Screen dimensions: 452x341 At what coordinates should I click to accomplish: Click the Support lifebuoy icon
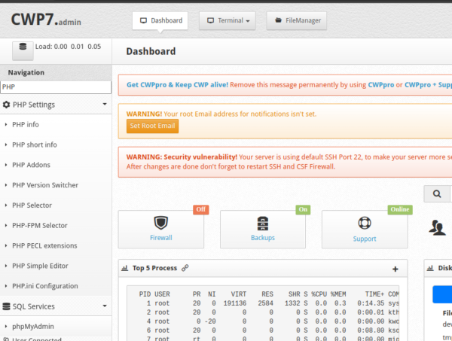point(365,223)
